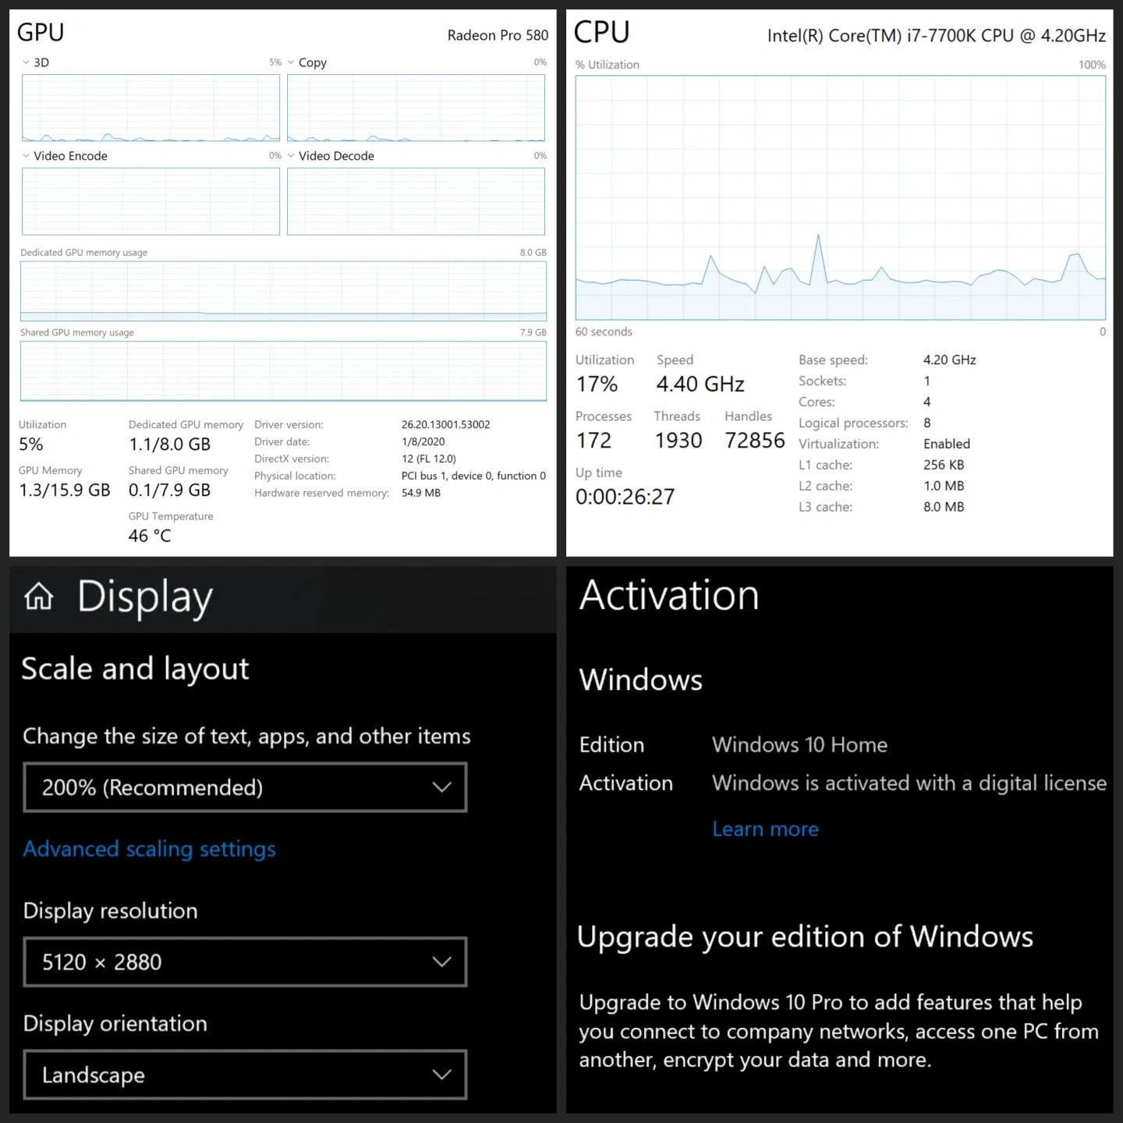Screen dimensions: 1123x1123
Task: Open the Copy graph engine selector chevron
Action: (291, 62)
